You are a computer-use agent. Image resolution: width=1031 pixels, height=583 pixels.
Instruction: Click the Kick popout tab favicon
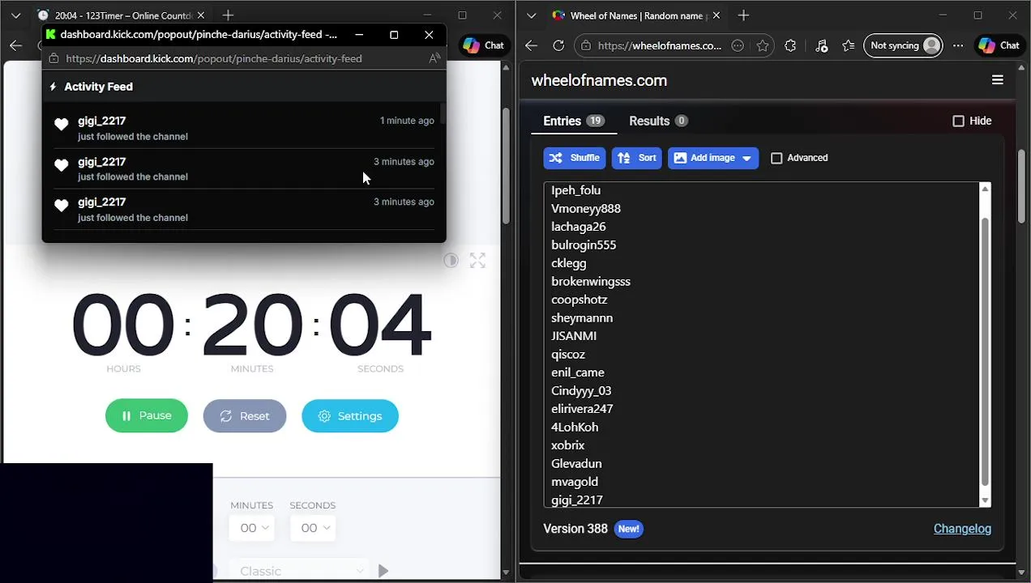click(x=51, y=34)
